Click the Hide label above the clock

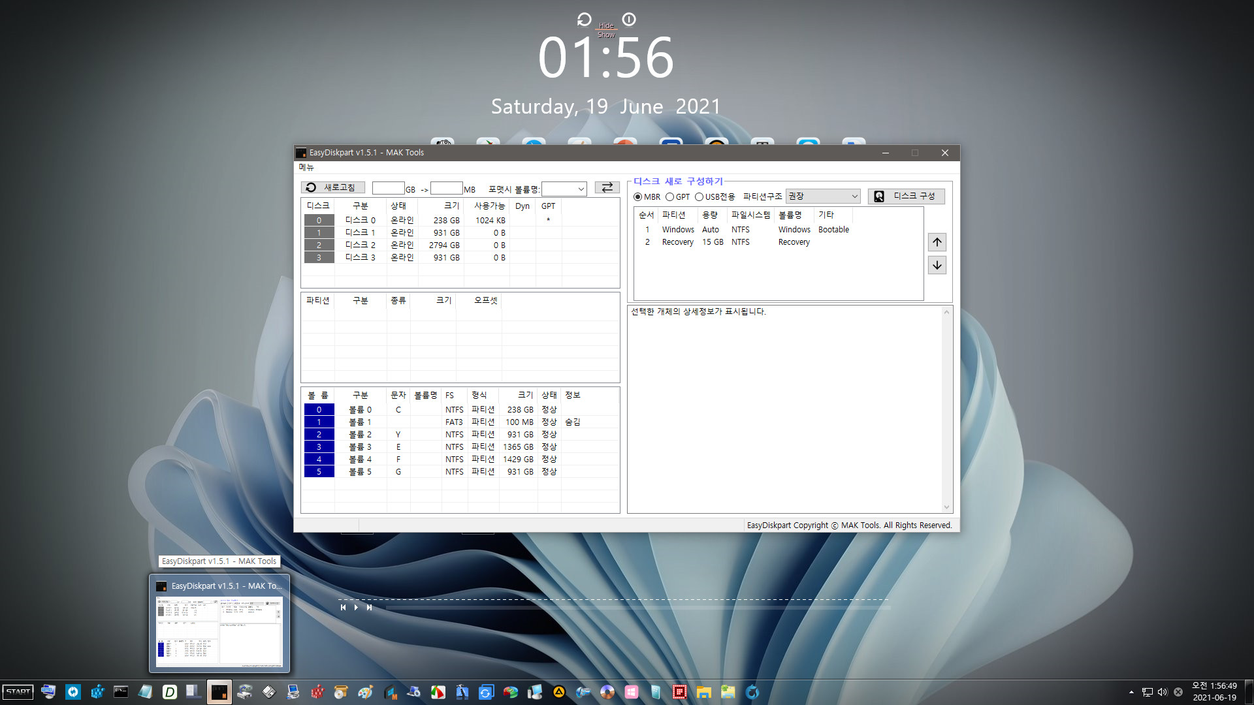[606, 26]
